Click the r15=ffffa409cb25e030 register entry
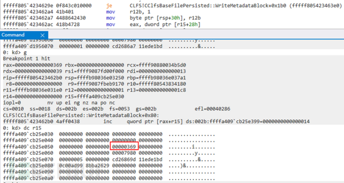The image size is (344, 183). (95, 97)
